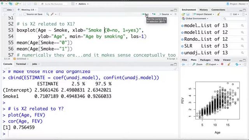The height and width of the screenshot is (140, 249).
Task: Click the R Script file type selector
Action: pos(172,59)
